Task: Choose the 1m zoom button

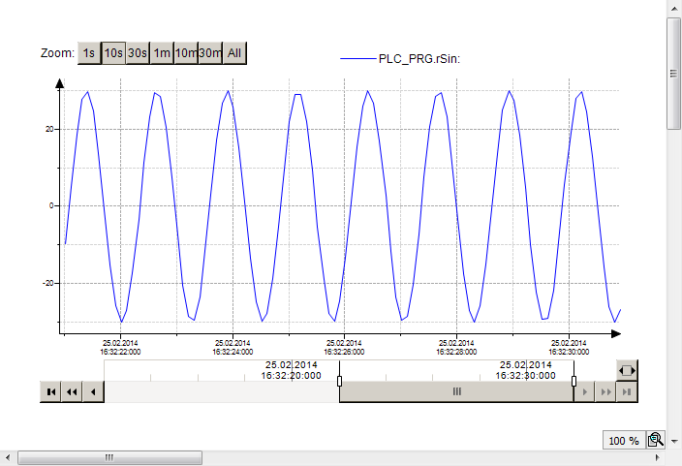Action: [162, 53]
